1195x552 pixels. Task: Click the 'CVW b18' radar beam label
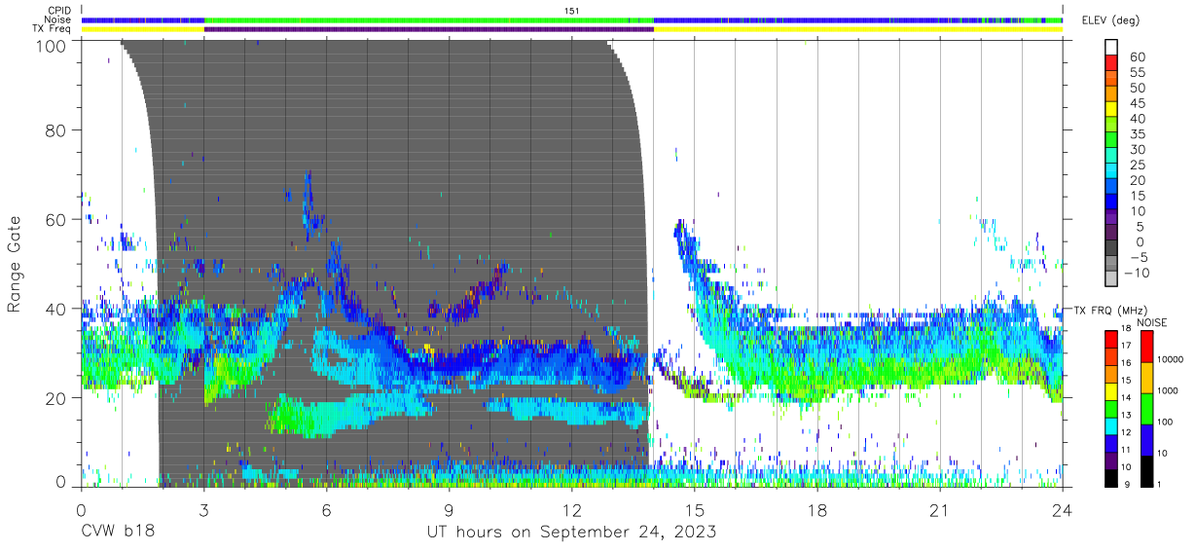point(118,533)
